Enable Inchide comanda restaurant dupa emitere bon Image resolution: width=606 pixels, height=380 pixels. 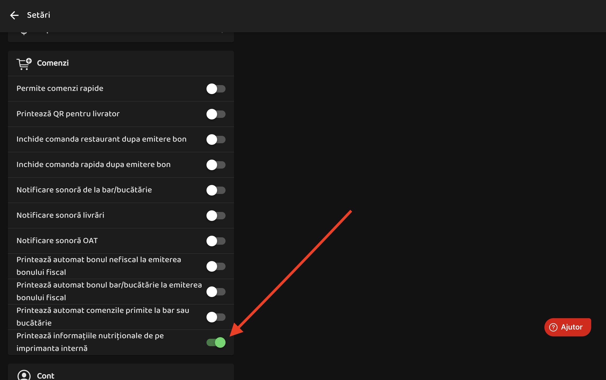pyautogui.click(x=216, y=140)
